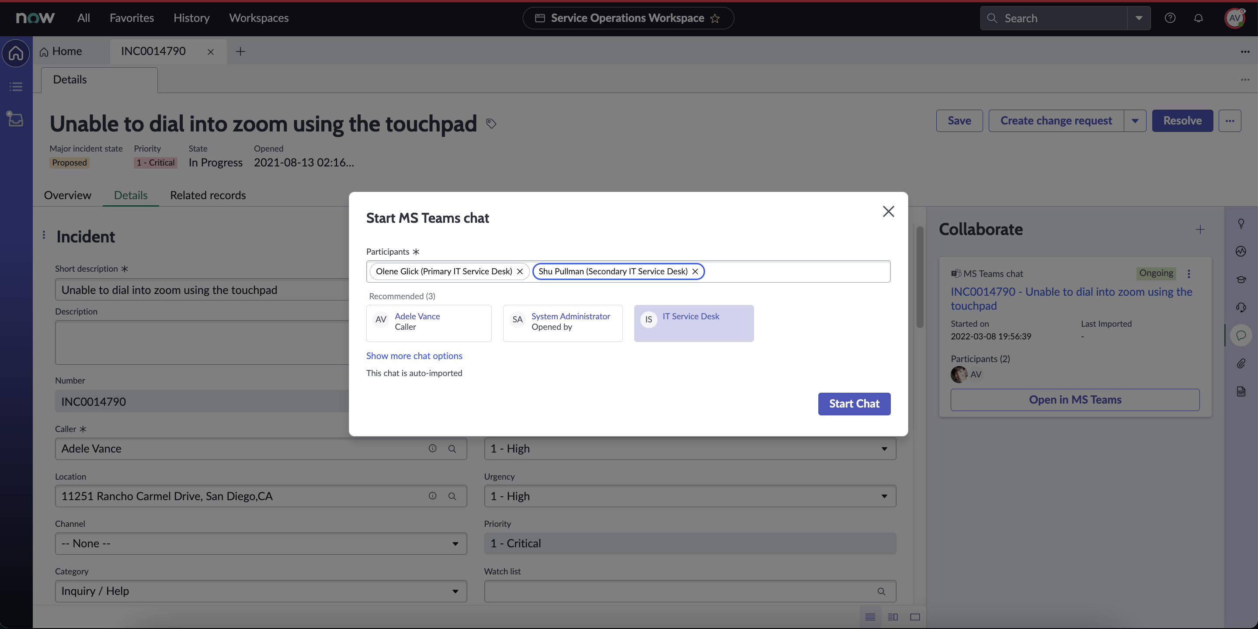Image resolution: width=1258 pixels, height=629 pixels.
Task: Expand the Create change request dropdown arrow
Action: (x=1135, y=121)
